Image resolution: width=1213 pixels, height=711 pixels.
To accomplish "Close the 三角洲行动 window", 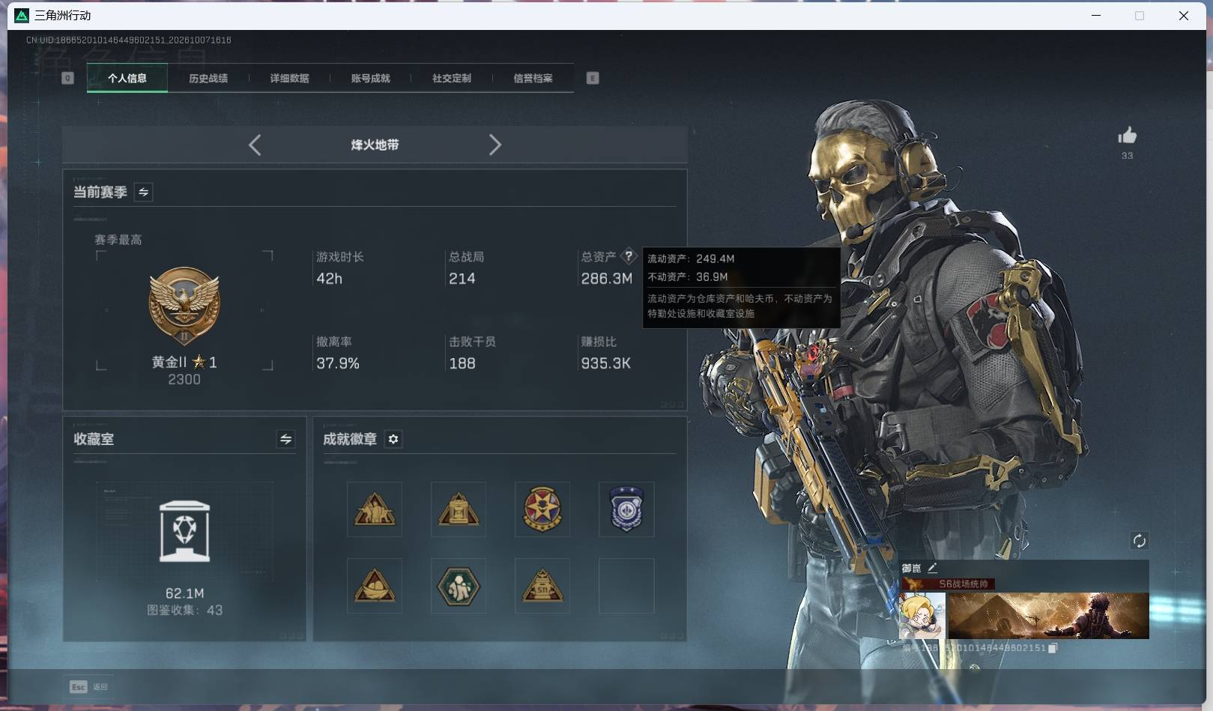I will click(x=1184, y=15).
